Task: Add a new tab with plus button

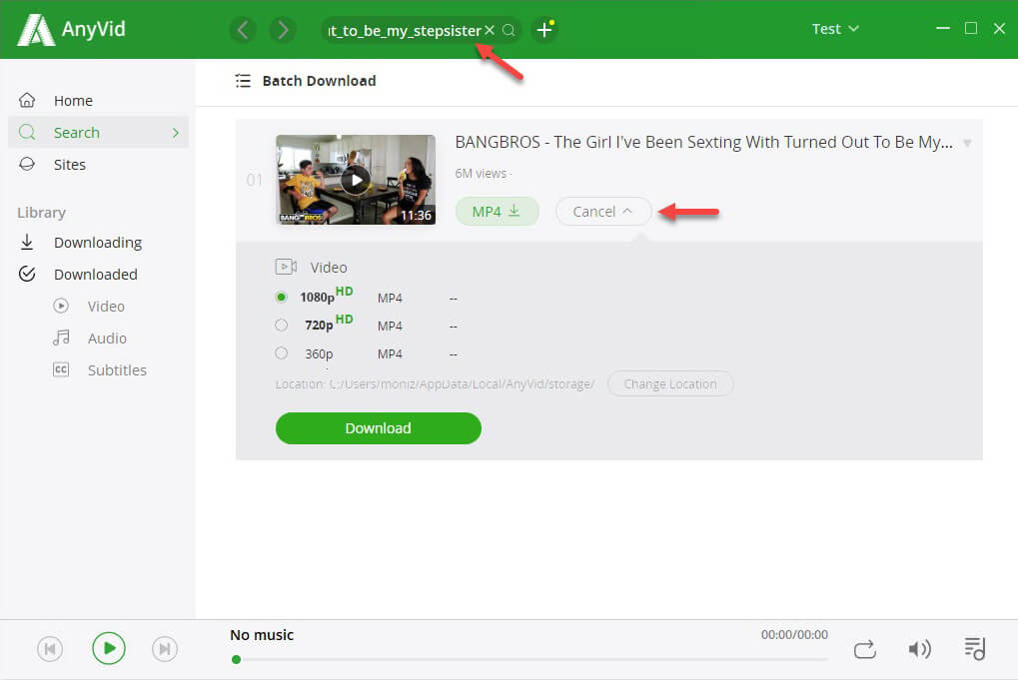Action: click(x=544, y=29)
